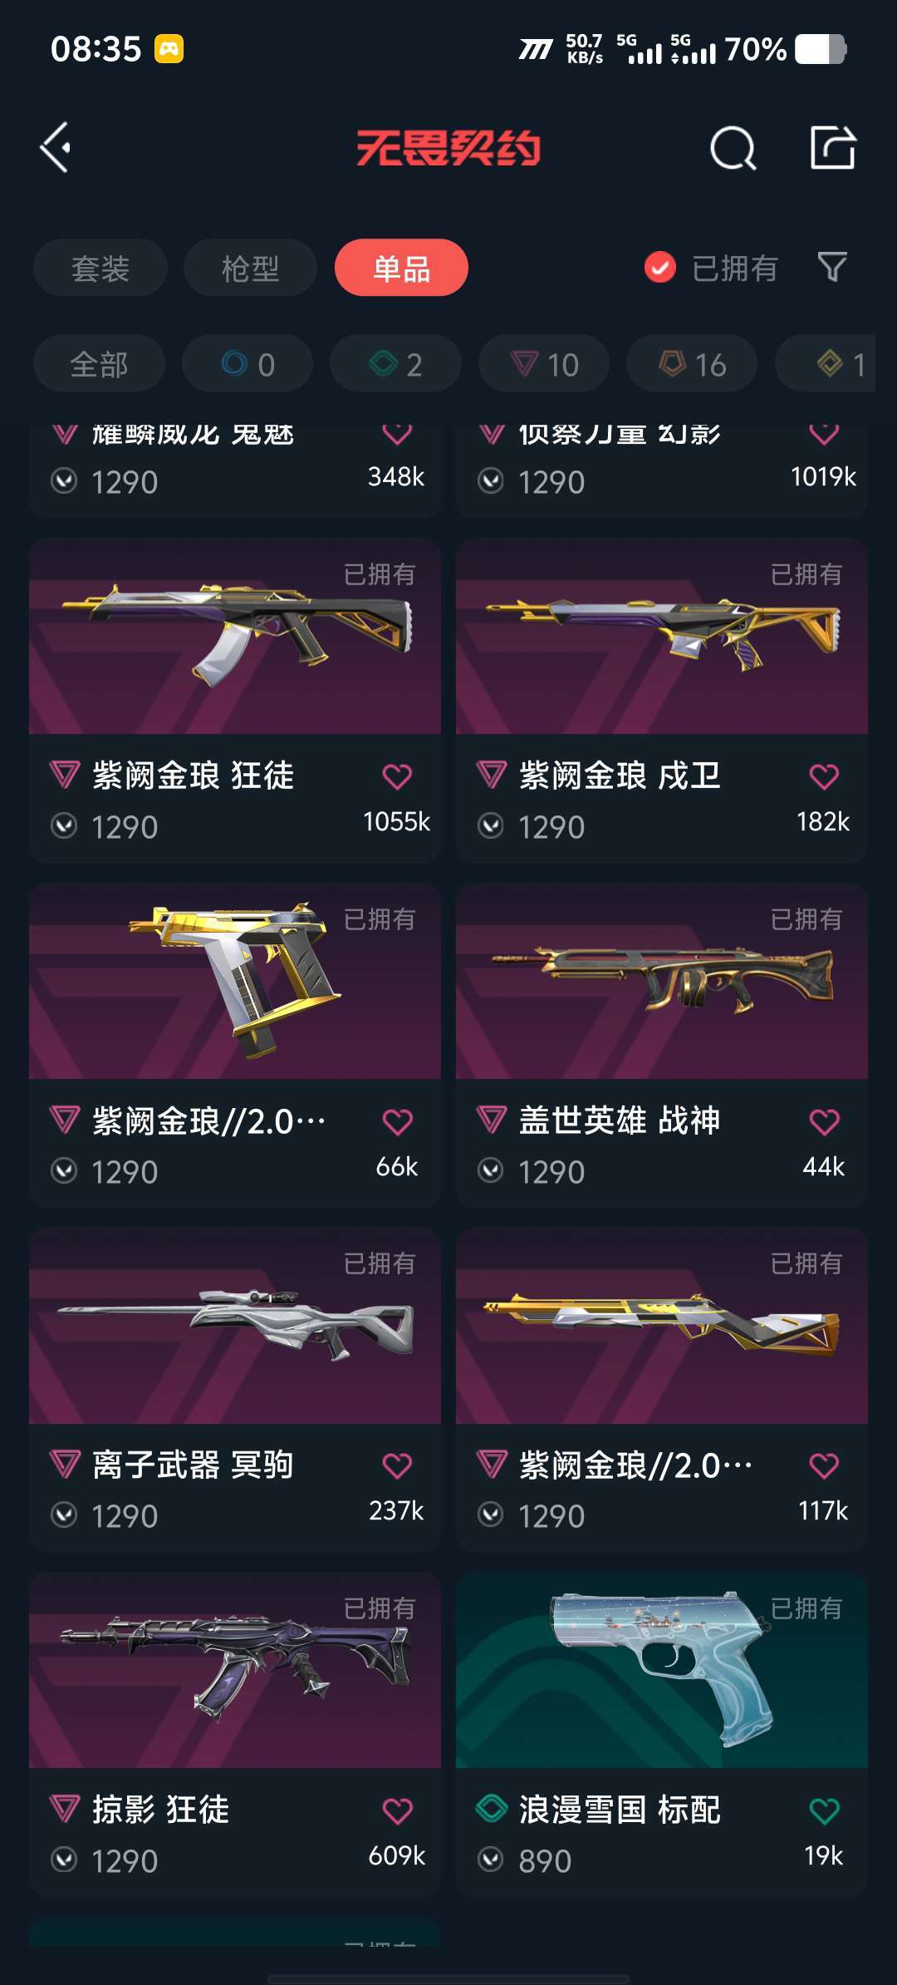The image size is (897, 1985).
Task: Filter by green tier with 2 items
Action: [395, 363]
